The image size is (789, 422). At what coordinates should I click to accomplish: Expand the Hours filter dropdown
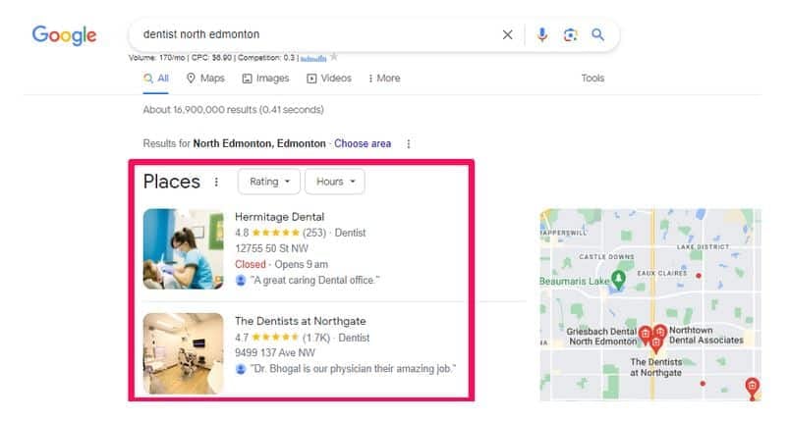click(x=335, y=182)
